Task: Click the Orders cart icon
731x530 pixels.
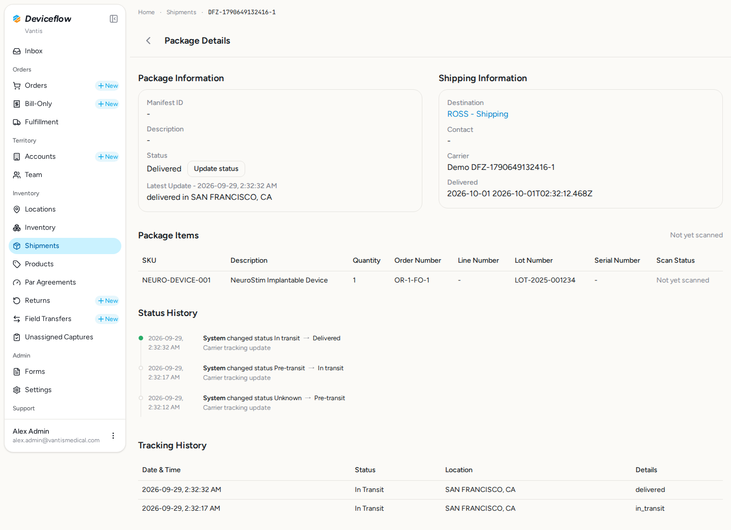Action: point(17,86)
